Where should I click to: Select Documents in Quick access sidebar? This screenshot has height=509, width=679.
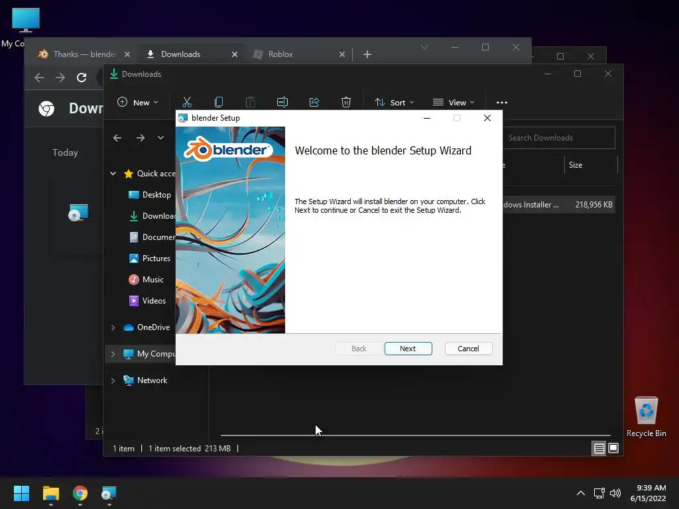coord(153,237)
